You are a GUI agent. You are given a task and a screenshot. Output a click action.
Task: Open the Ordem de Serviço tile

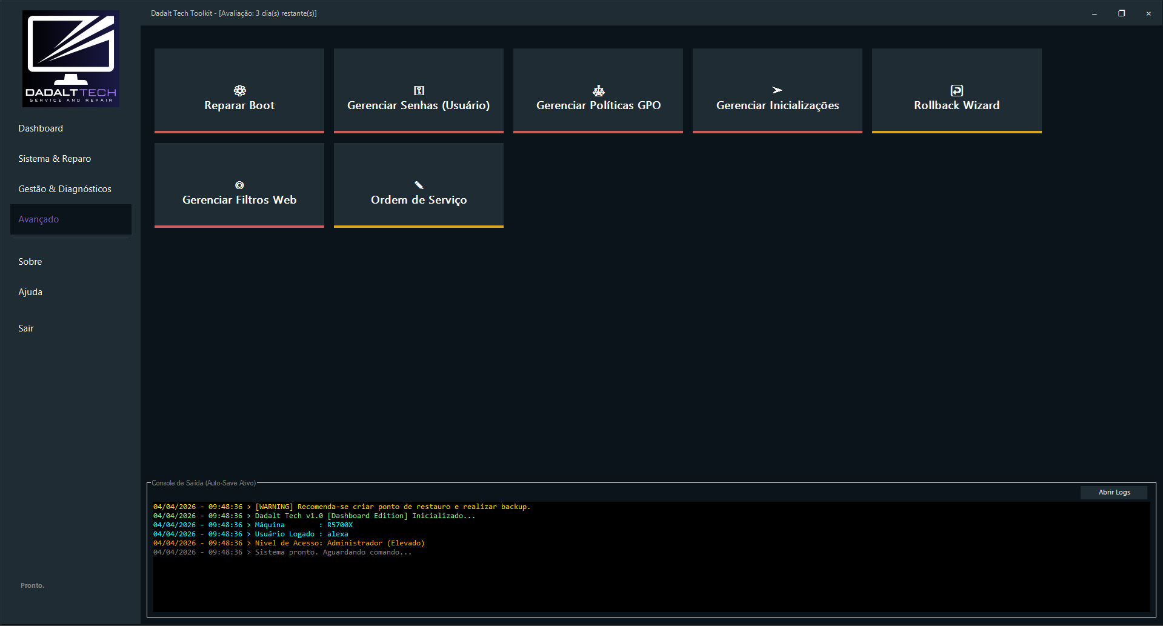pos(419,185)
